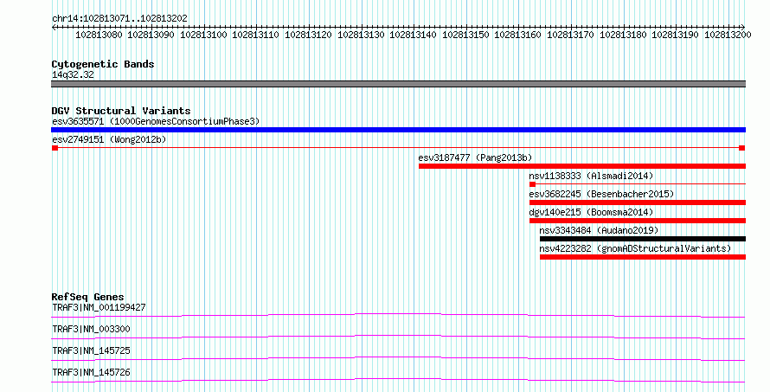Screen dimensions: 770x392
Task: Click the esv2749151 right red endpoint square
Action: 742,148
